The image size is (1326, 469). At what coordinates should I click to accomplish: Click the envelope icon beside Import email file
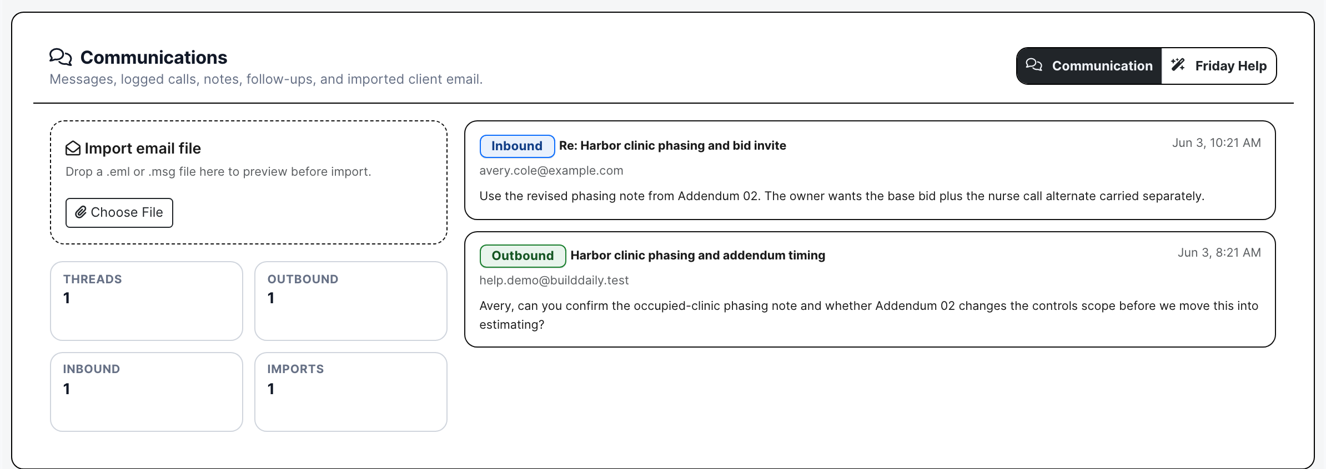(x=73, y=149)
